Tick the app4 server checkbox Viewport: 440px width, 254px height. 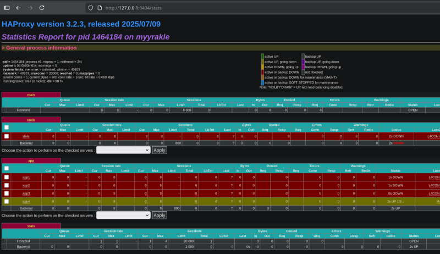point(7,202)
